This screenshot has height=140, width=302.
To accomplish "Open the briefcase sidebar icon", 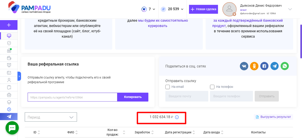I will 9,95.
